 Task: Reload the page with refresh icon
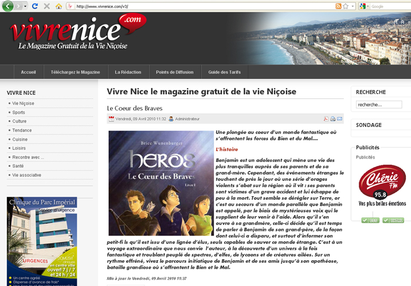click(35, 6)
